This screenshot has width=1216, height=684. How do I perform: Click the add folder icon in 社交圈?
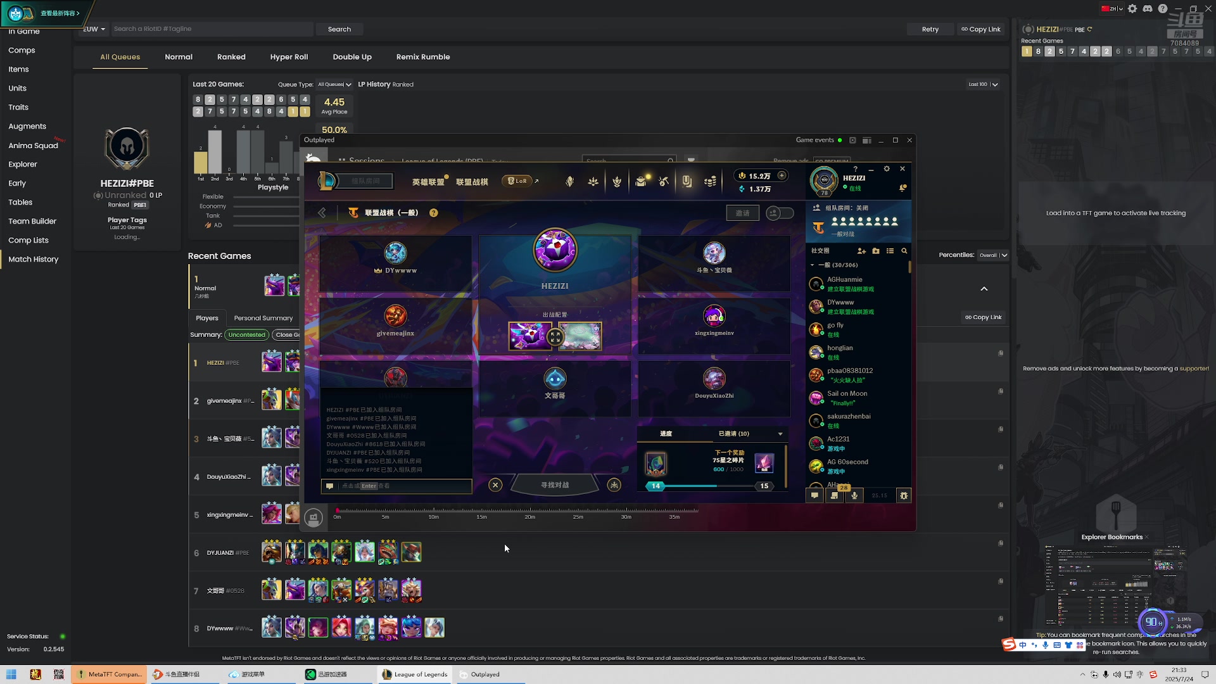[876, 251]
